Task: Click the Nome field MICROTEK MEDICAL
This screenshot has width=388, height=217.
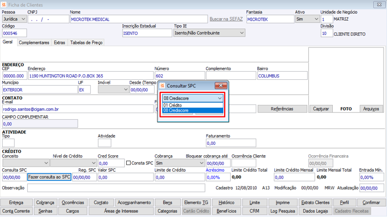Action: (x=139, y=19)
